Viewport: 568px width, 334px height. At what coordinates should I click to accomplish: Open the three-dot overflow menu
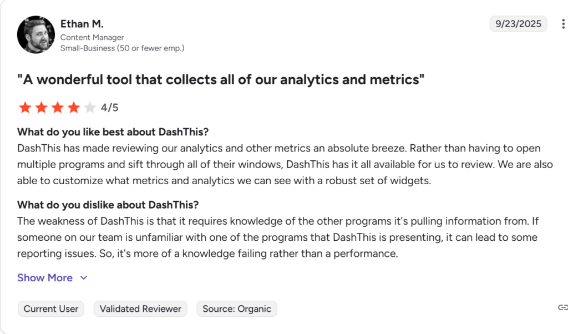coord(562,23)
